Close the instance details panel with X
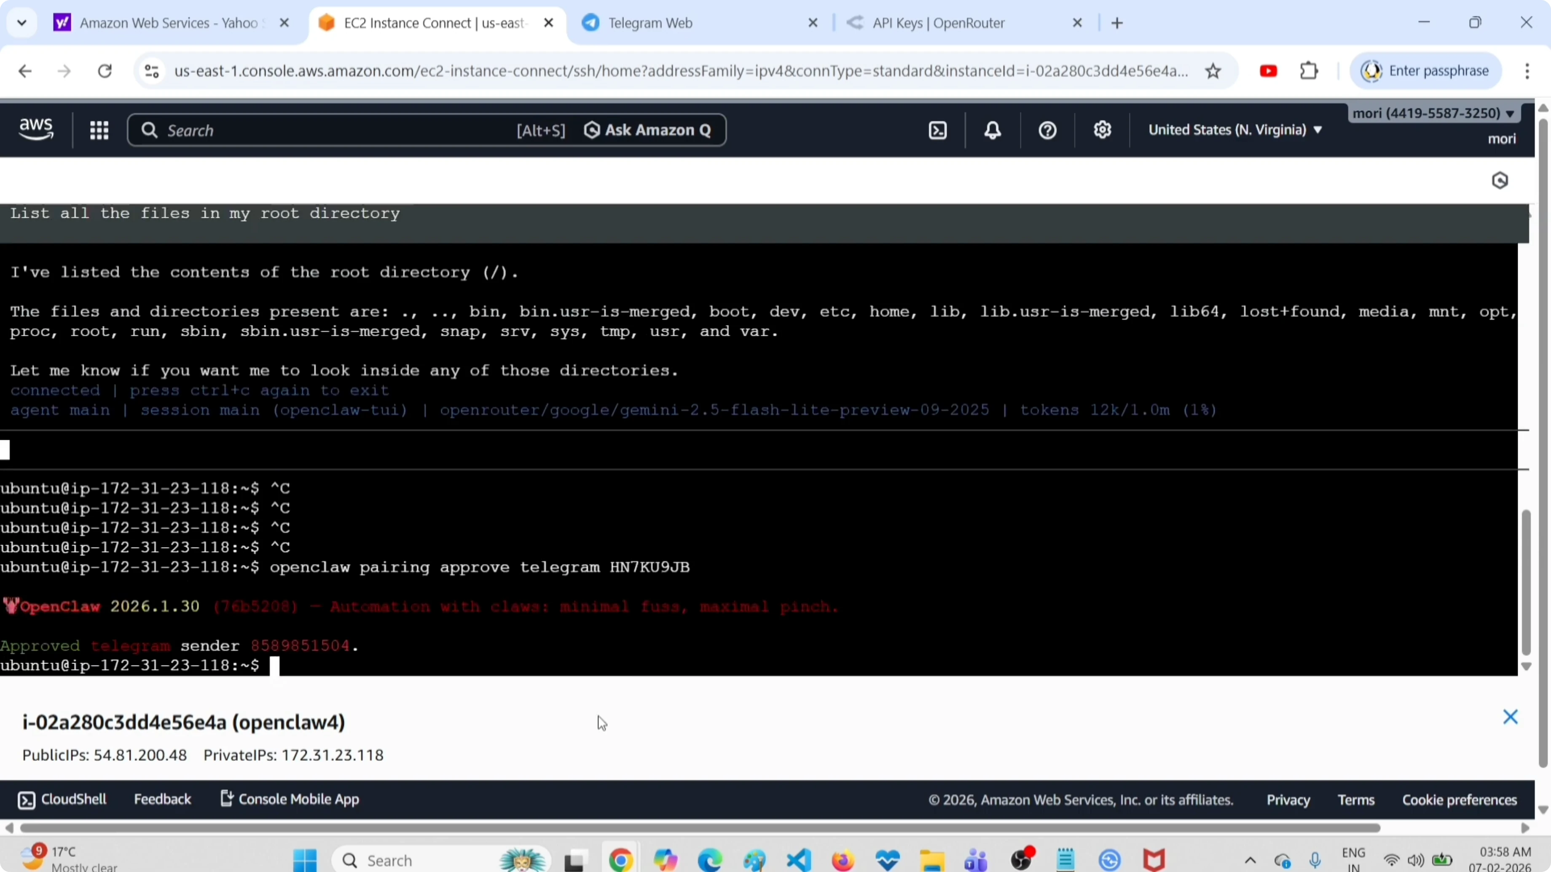Image resolution: width=1551 pixels, height=872 pixels. tap(1509, 717)
